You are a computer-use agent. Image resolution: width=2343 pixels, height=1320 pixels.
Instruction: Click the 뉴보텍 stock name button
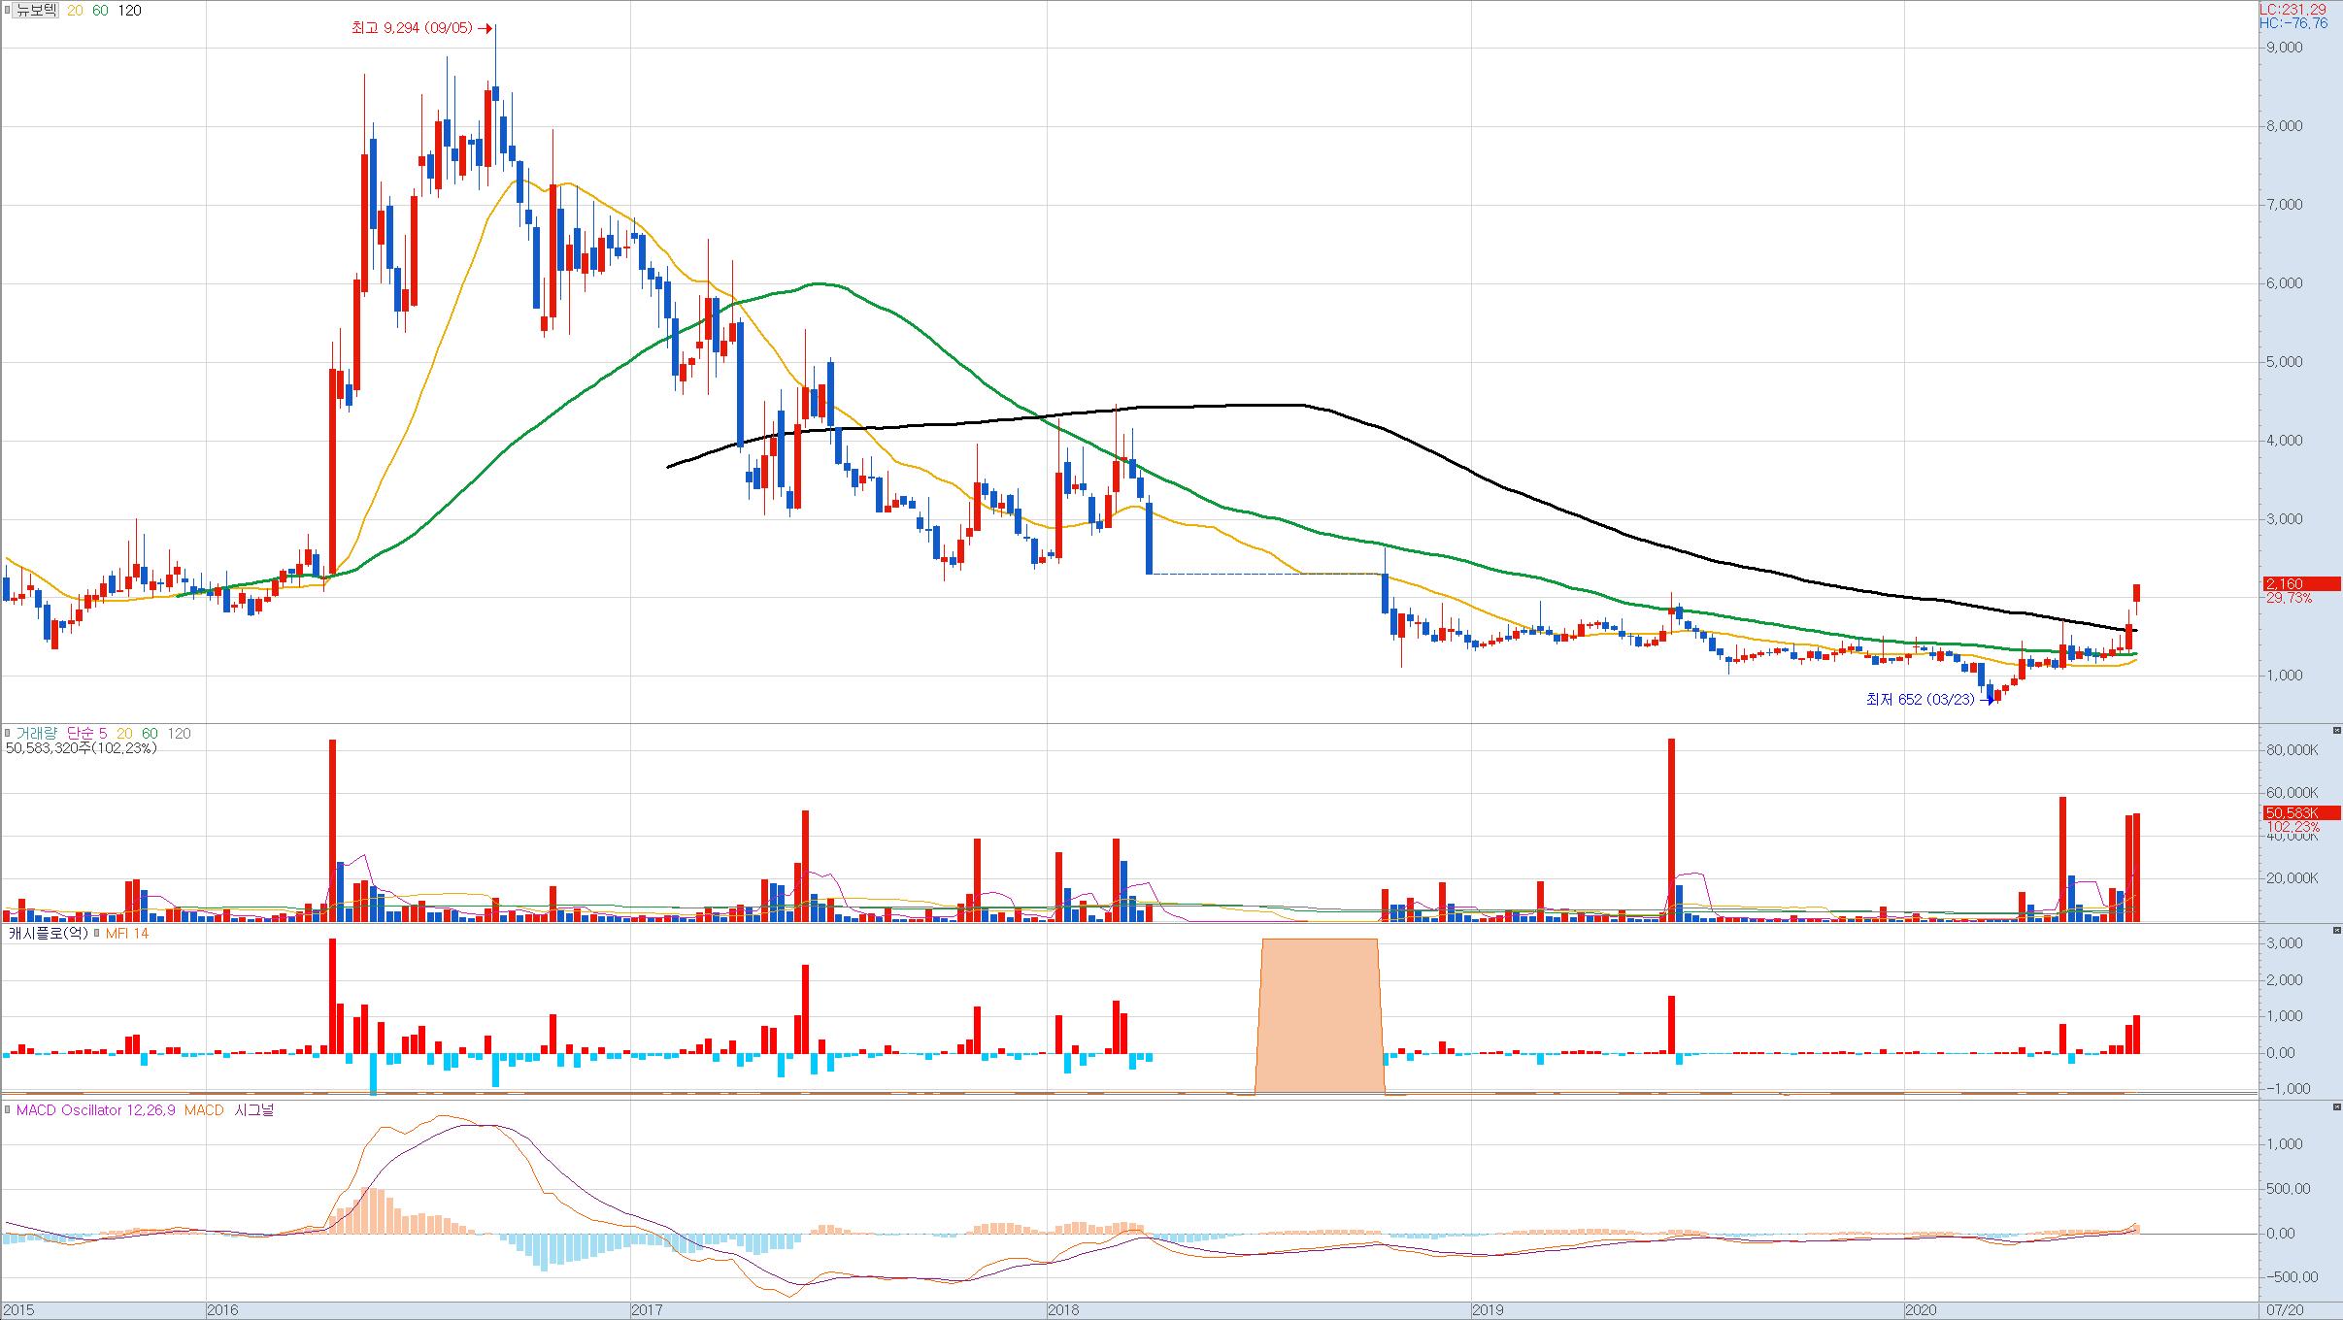(38, 11)
